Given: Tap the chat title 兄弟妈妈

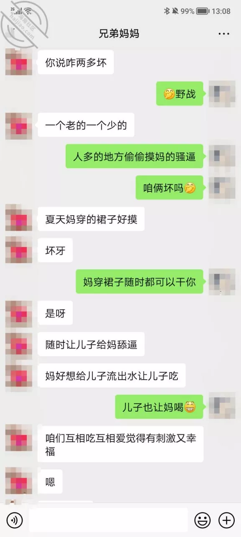Looking at the screenshot, I should click(x=119, y=34).
